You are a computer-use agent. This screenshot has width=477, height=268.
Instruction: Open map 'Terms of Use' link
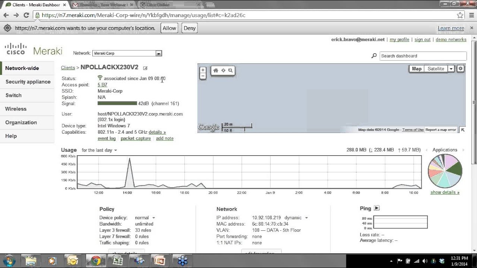pyautogui.click(x=413, y=130)
